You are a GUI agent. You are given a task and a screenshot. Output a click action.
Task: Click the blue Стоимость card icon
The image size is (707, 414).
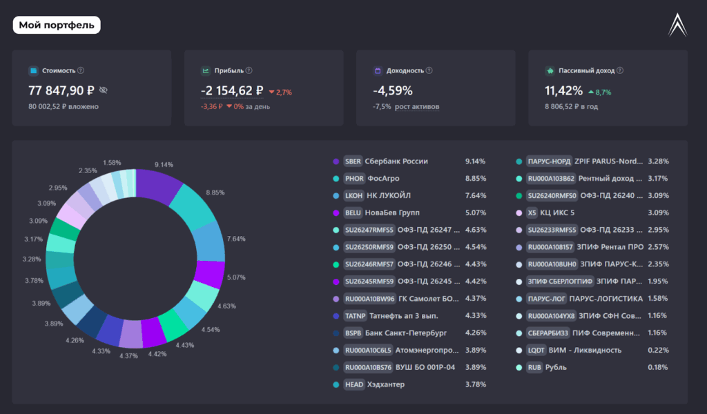click(33, 71)
